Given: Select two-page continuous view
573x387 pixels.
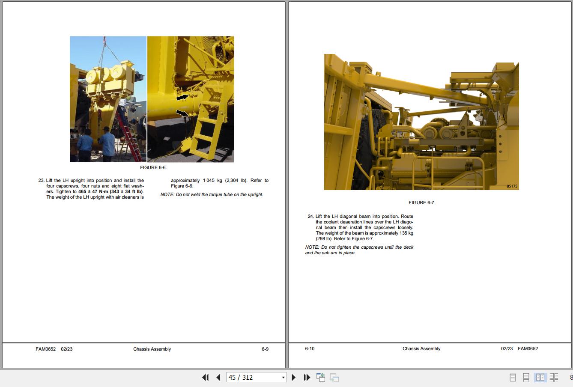Looking at the screenshot, I should 554,377.
